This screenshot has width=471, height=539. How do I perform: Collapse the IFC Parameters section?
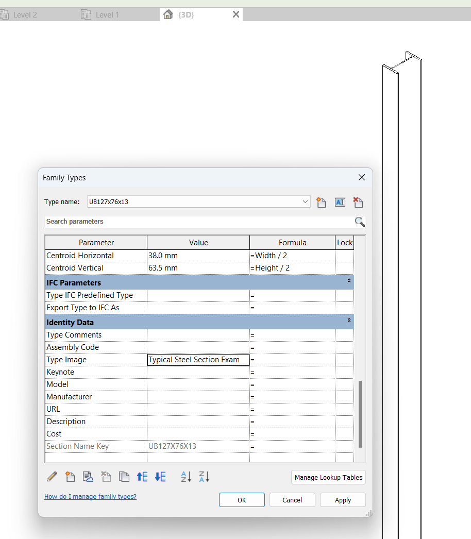point(349,281)
